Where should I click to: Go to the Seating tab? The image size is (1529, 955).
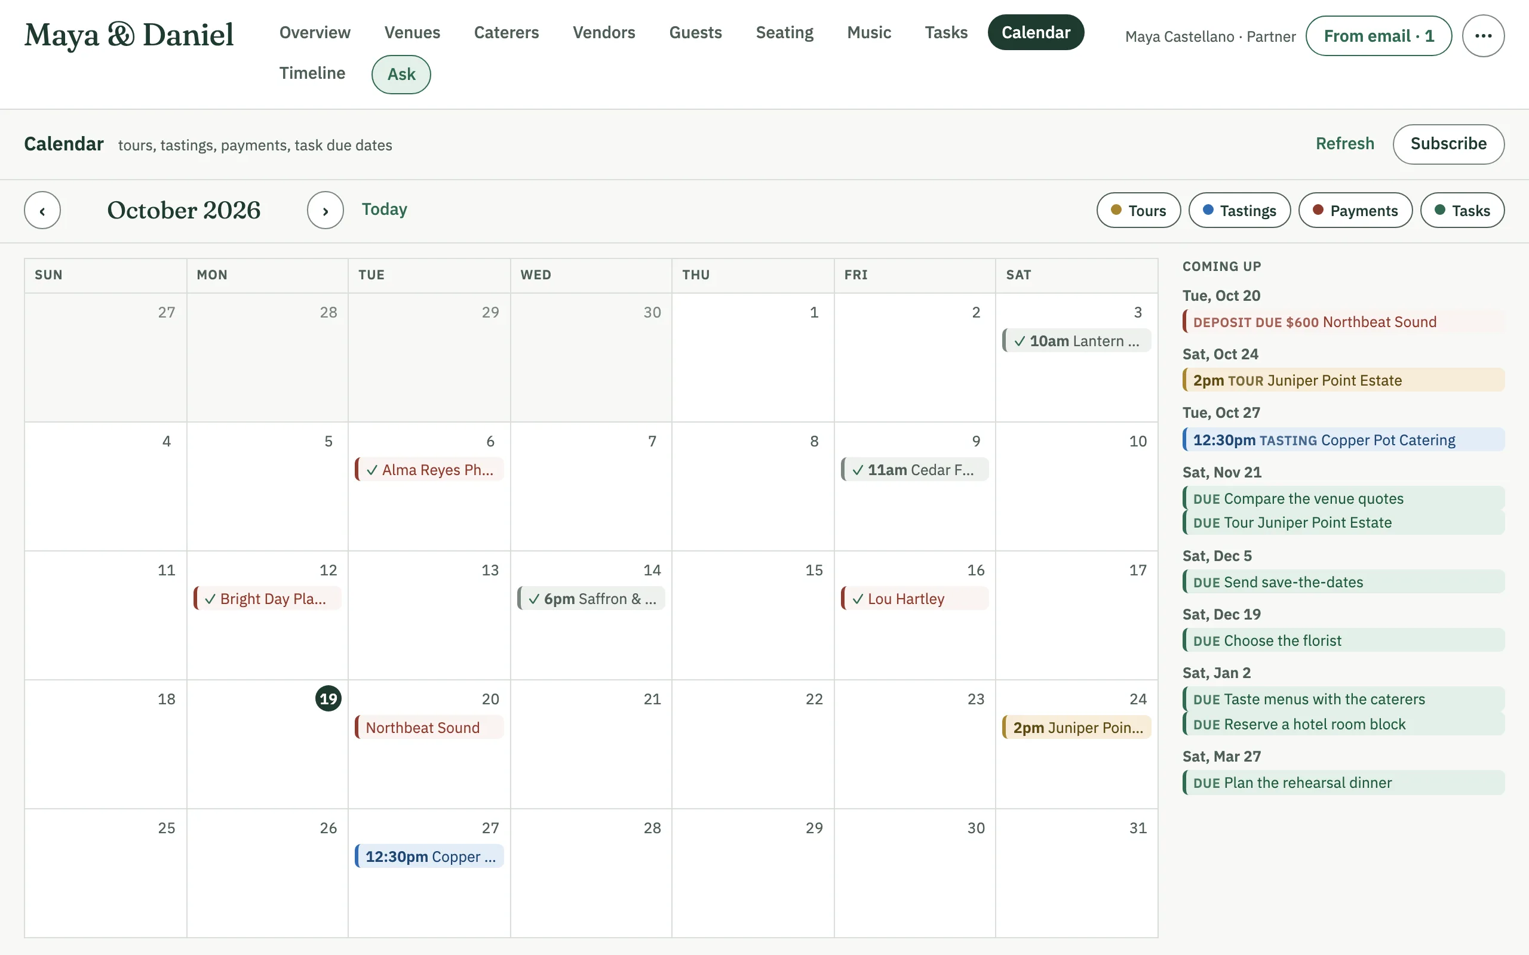[x=784, y=32]
